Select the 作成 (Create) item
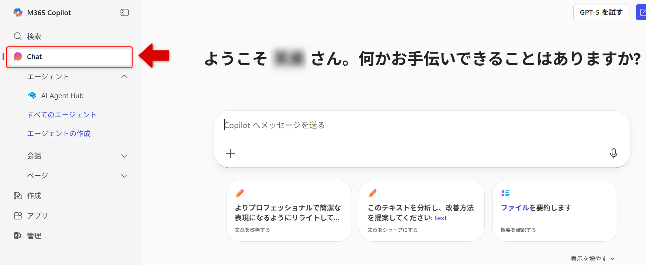Image resolution: width=646 pixels, height=265 pixels. (x=34, y=196)
